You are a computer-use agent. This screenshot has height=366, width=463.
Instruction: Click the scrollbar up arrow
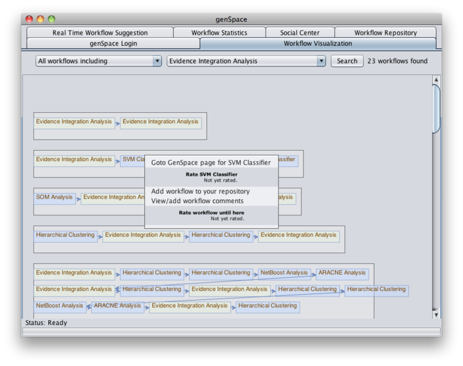[x=436, y=80]
